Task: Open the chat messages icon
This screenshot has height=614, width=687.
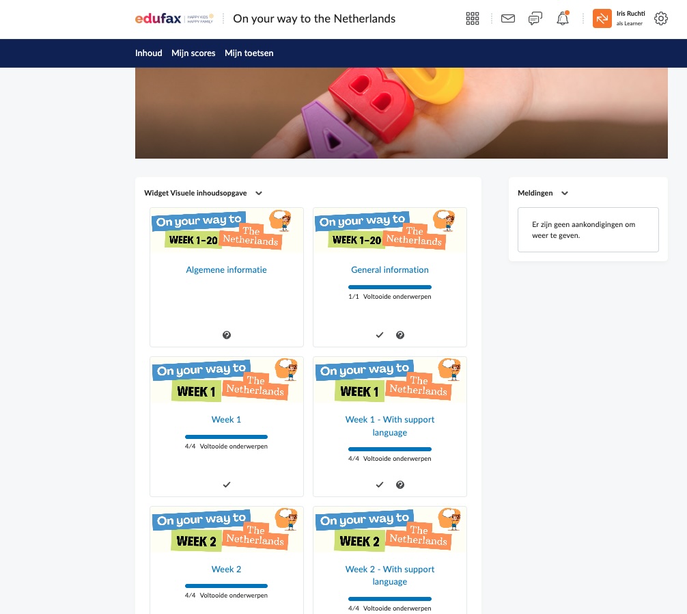Action: pos(535,18)
